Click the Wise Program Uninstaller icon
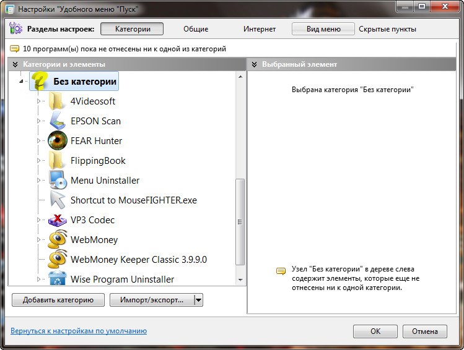Viewport: 464px width, 350px height. pos(57,279)
